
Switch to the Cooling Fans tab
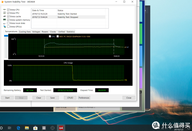pyautogui.click(x=25, y=32)
